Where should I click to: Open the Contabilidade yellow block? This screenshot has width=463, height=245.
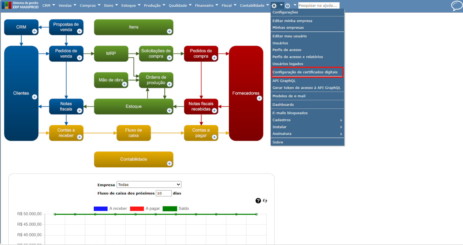click(134, 159)
